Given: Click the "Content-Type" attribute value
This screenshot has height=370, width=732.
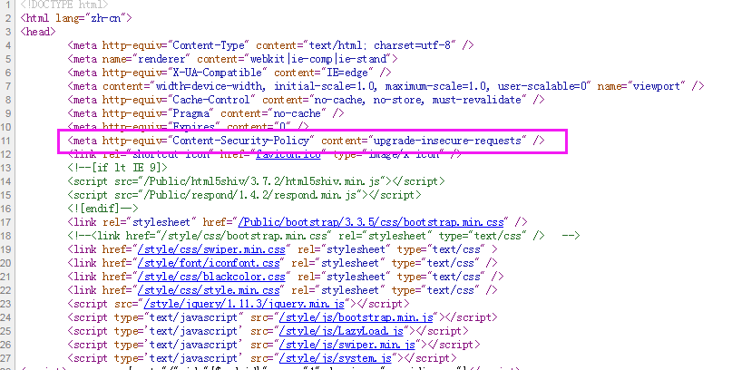Looking at the screenshot, I should click(209, 45).
